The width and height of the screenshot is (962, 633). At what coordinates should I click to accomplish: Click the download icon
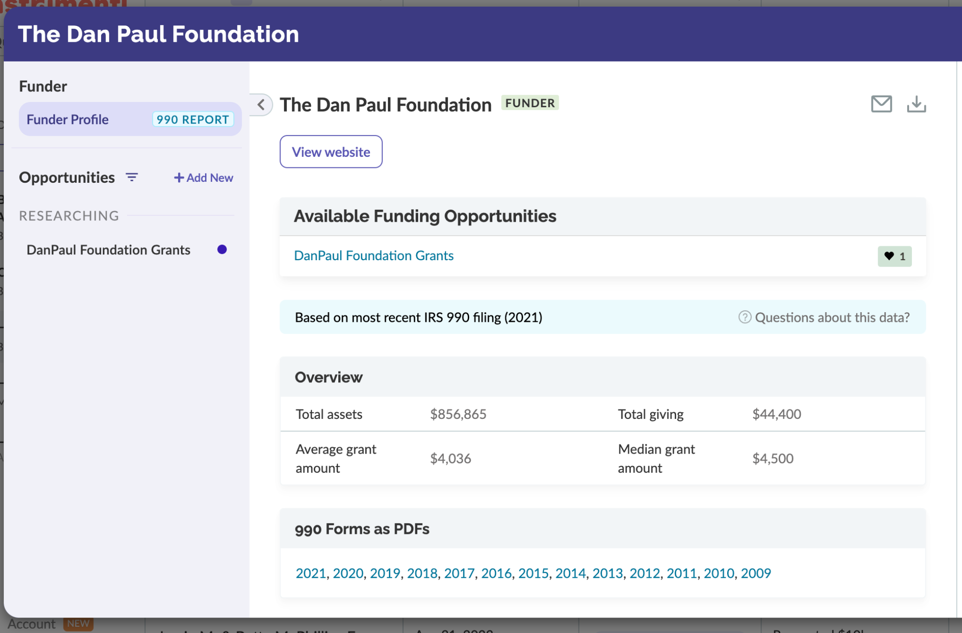click(916, 104)
